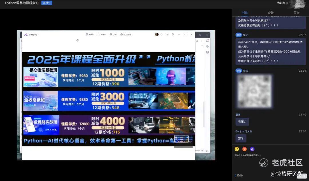Click the username 蓝眸 in chat

(238, 115)
